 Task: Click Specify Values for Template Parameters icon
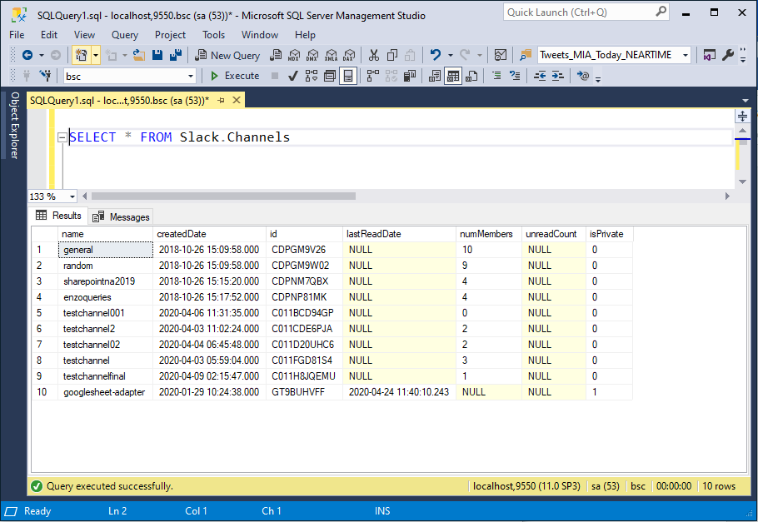pyautogui.click(x=582, y=76)
